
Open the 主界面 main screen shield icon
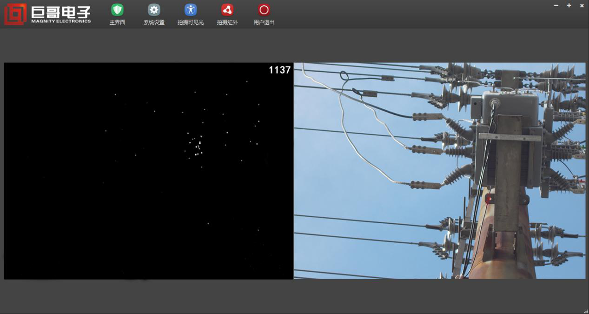[117, 10]
